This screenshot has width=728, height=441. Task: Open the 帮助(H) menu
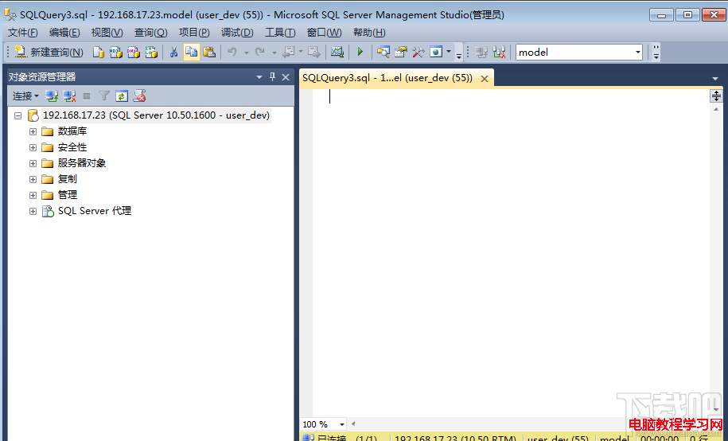point(369,33)
